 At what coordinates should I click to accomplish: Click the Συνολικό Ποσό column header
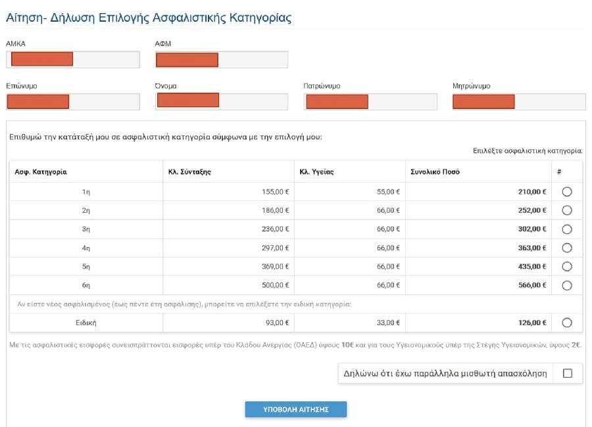[434, 172]
